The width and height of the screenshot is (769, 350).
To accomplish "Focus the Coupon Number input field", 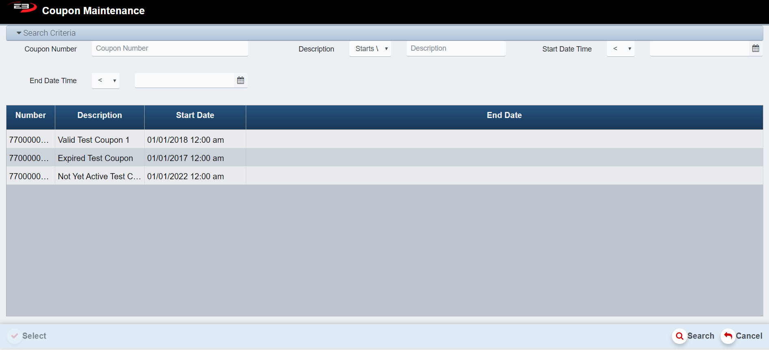I will click(170, 49).
